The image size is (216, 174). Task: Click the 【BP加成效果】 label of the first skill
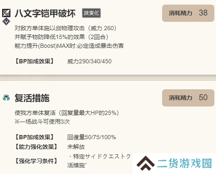pyautogui.click(x=34, y=61)
